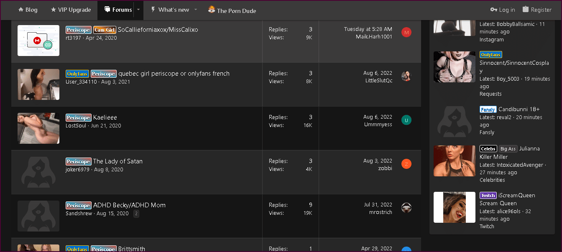Click the last poster avatar in the quebec girl row
Screen dimensions: 562x252
point(406,76)
